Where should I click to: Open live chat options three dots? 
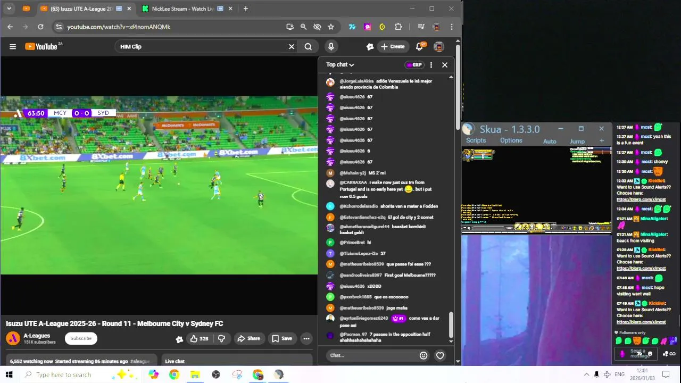431,65
